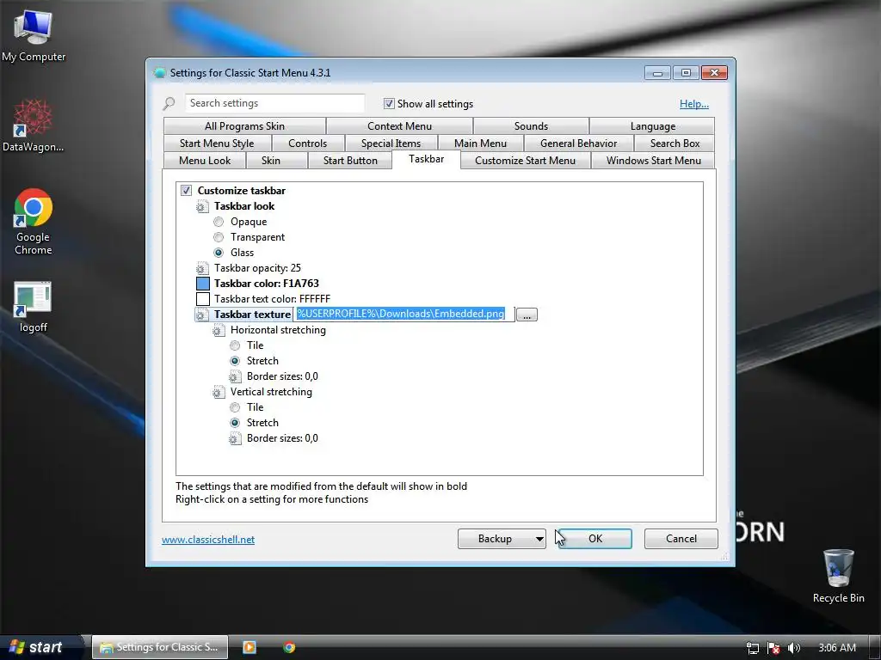
Task: Open the Language tab
Action: click(652, 126)
